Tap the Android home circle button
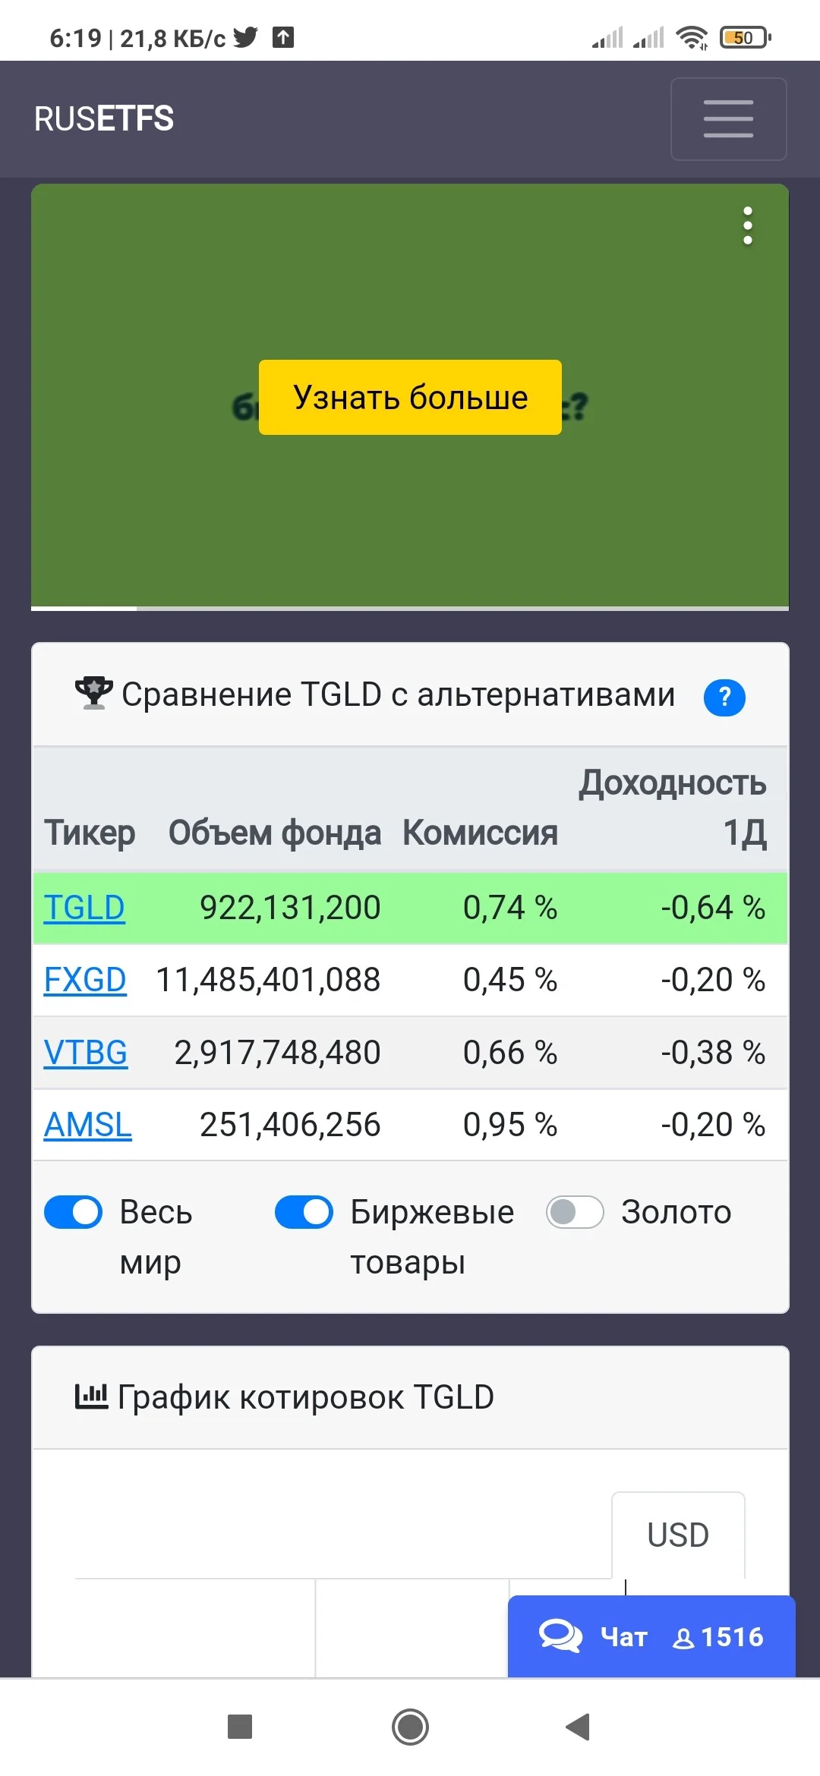 coord(410,1727)
